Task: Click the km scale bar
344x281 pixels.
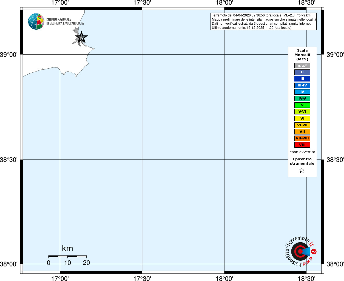Action: [67, 256]
